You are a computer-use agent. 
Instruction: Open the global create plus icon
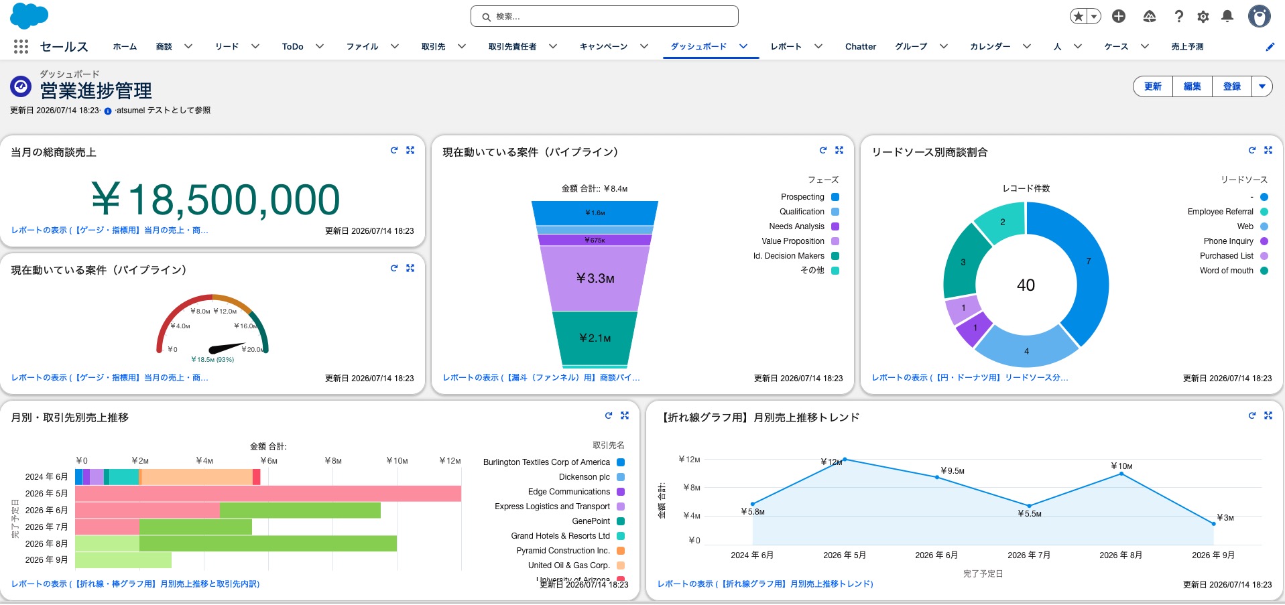tap(1119, 16)
